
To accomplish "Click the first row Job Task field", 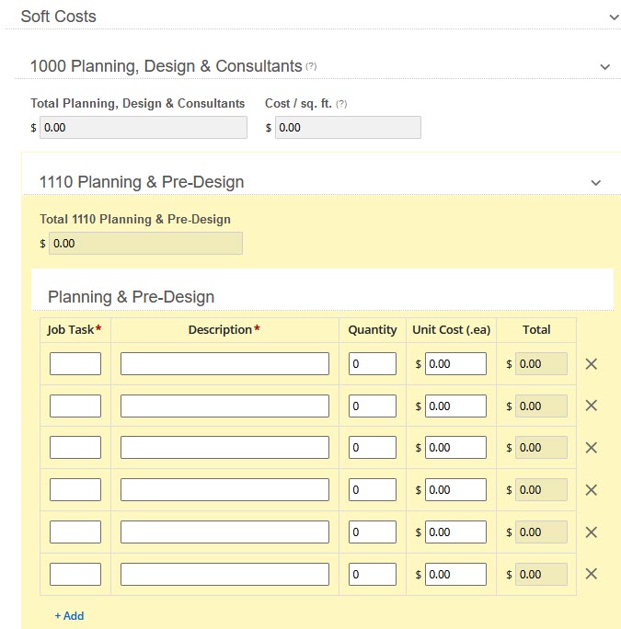I will (75, 364).
